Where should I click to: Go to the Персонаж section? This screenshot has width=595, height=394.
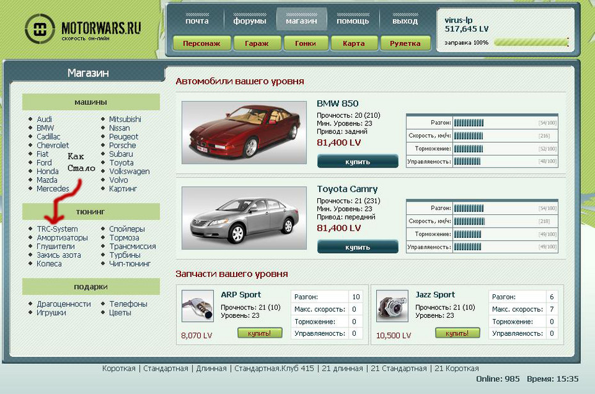coord(202,43)
